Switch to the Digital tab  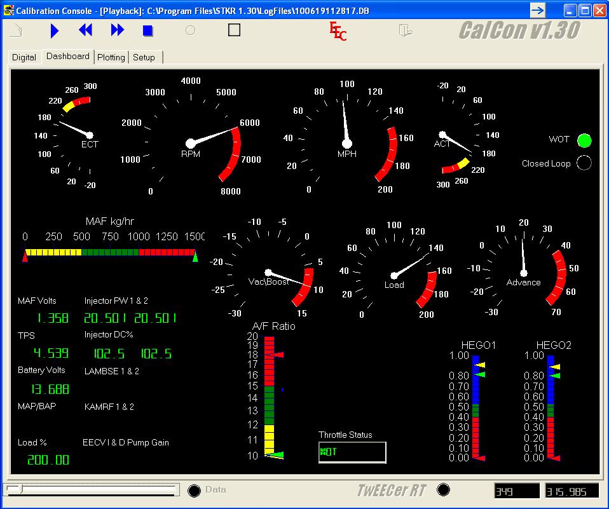pos(24,57)
